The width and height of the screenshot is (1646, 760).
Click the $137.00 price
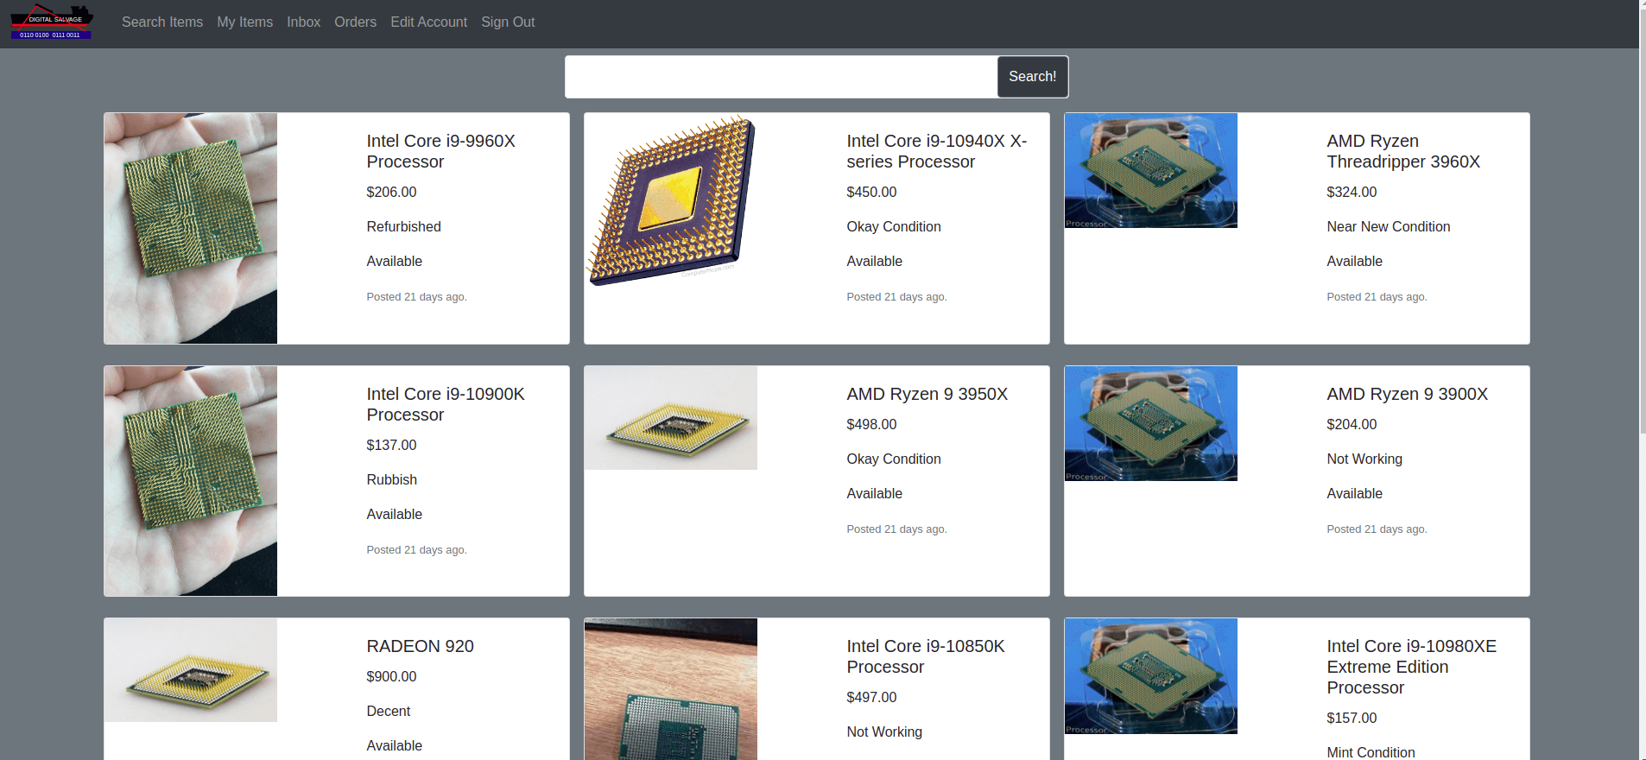point(391,445)
